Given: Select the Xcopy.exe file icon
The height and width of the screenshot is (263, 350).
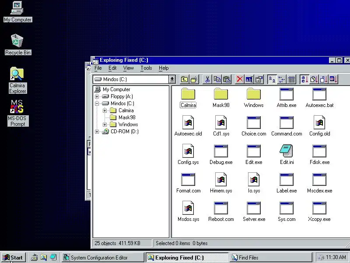Looking at the screenshot, I should [319, 208].
